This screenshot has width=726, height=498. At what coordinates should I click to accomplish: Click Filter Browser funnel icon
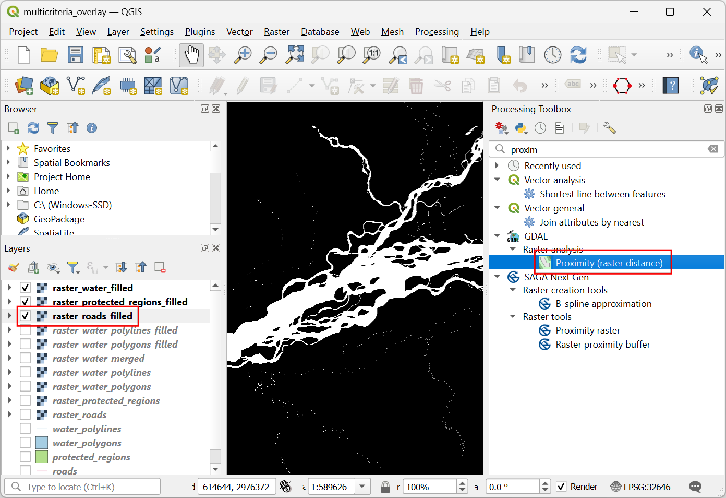53,128
